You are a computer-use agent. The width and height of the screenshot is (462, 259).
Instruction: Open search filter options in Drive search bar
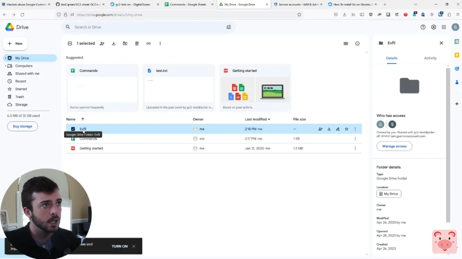[229, 27]
